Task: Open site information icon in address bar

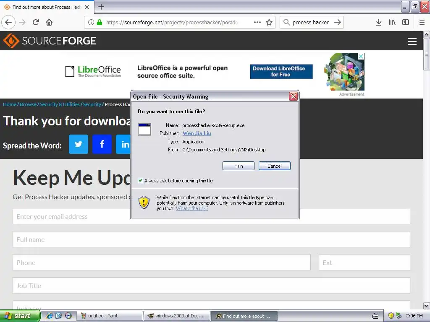Action: tap(91, 22)
